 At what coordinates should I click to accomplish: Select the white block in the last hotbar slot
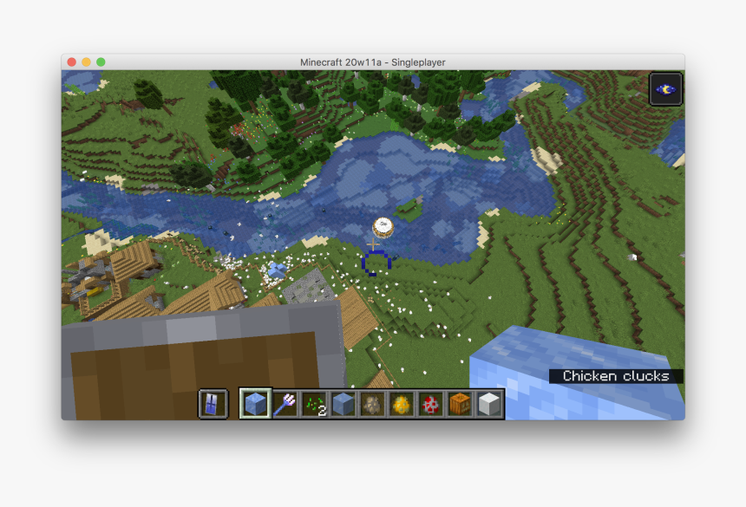(488, 404)
